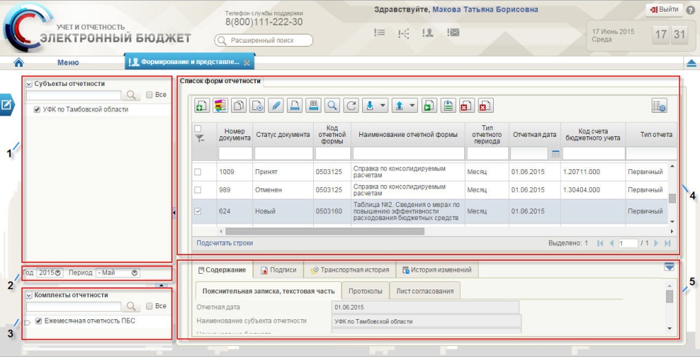Click the magnifier search icon in toolbar

tap(332, 105)
